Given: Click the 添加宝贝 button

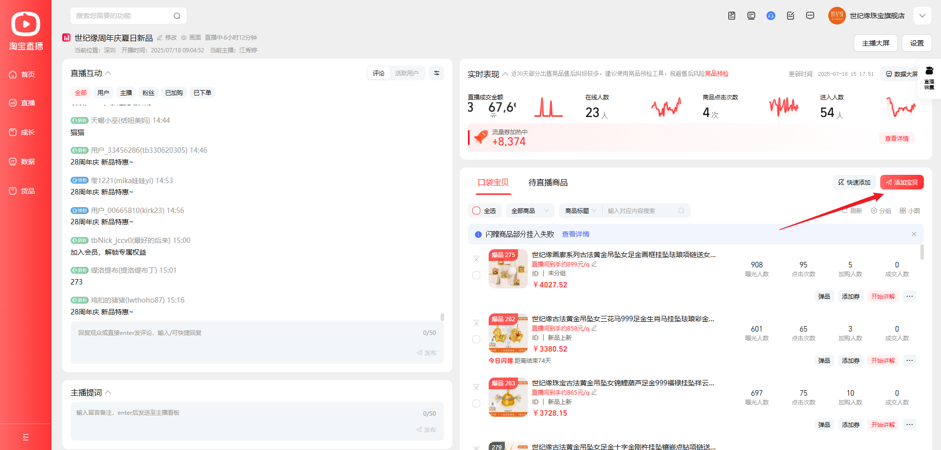Looking at the screenshot, I should [902, 183].
